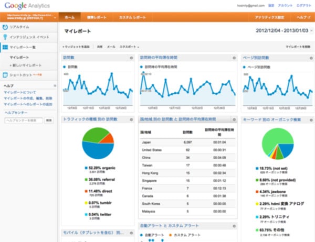Image resolution: width=315 pixels, height=242 pixels.
Task: Collapse the ヘルプ sidebar section
Action: [x=54, y=85]
